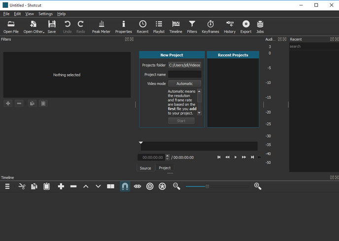
Task: Click the timeline Cut scissors icon
Action: coord(22,186)
